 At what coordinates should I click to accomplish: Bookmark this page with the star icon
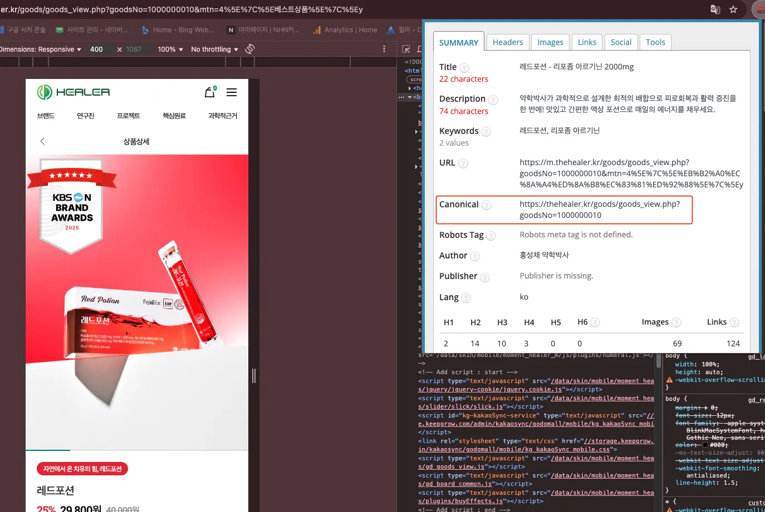tap(733, 9)
